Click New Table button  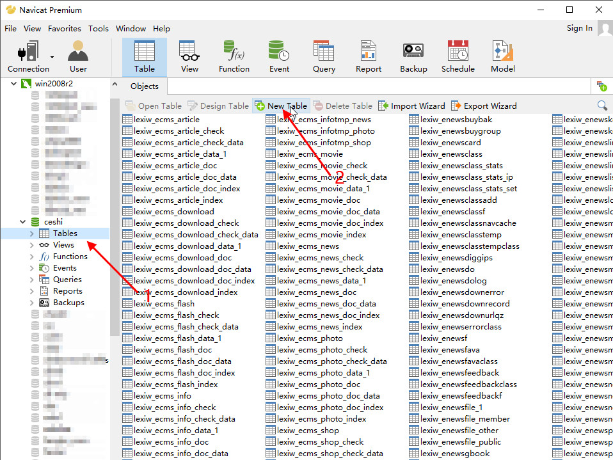click(x=281, y=106)
